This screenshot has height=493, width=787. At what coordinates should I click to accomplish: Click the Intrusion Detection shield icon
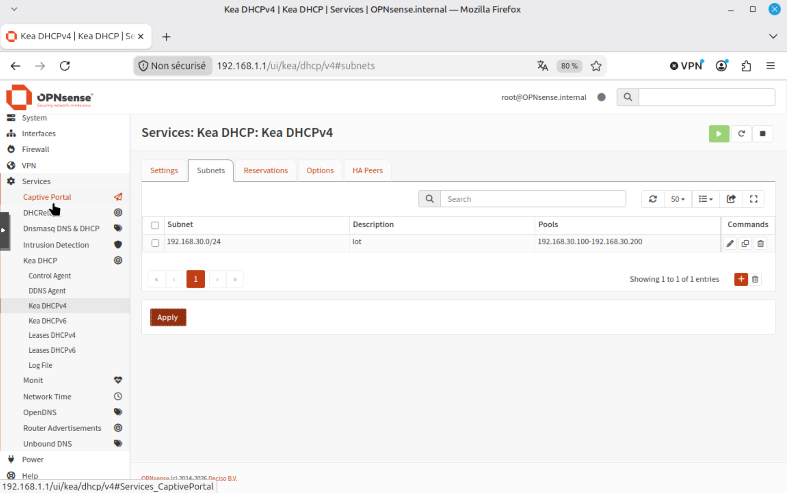tap(118, 245)
